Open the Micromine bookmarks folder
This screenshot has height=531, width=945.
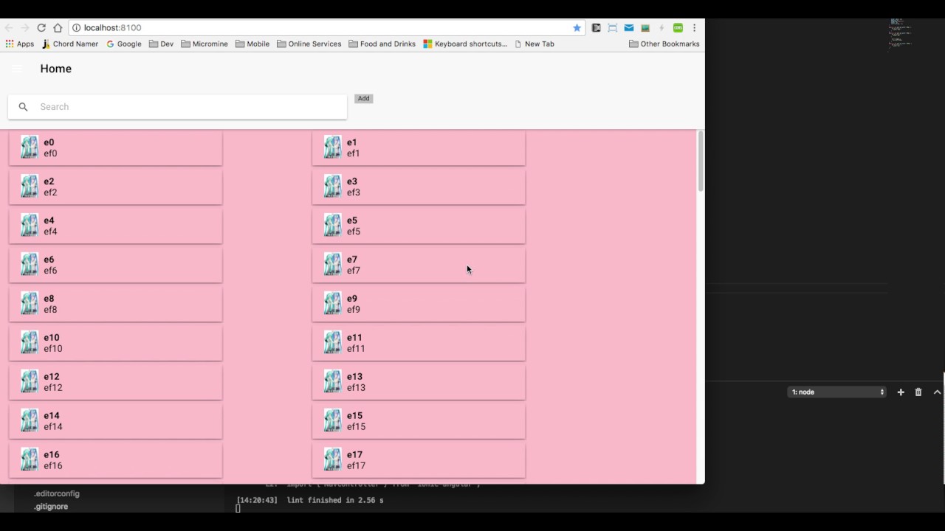(205, 44)
